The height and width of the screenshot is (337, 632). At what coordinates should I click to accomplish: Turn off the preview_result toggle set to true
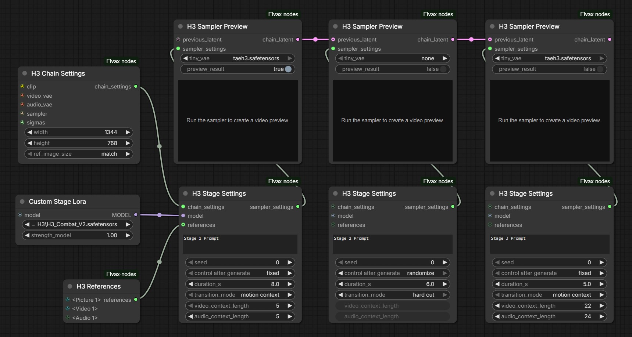pyautogui.click(x=288, y=69)
